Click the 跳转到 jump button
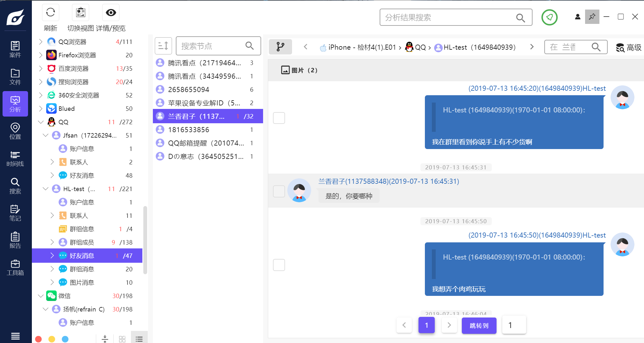Screen dimensions: 644x343 [479, 325]
